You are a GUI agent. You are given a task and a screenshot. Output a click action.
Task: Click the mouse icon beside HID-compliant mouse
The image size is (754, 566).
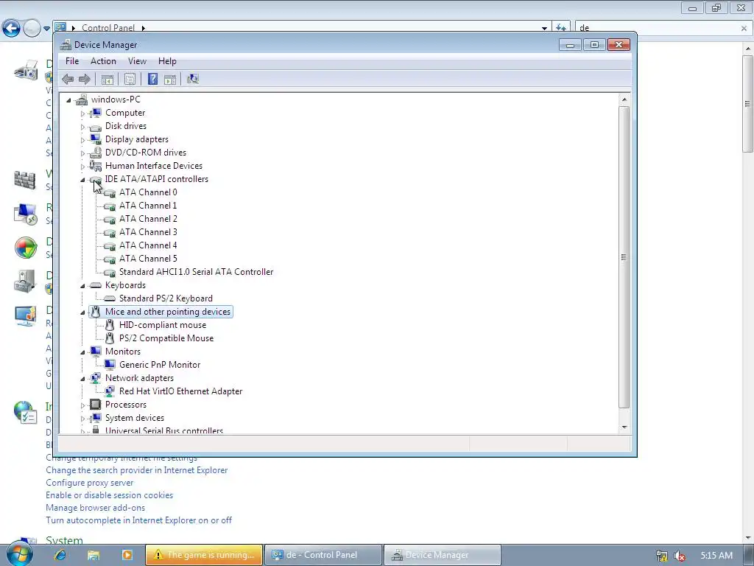[110, 325]
